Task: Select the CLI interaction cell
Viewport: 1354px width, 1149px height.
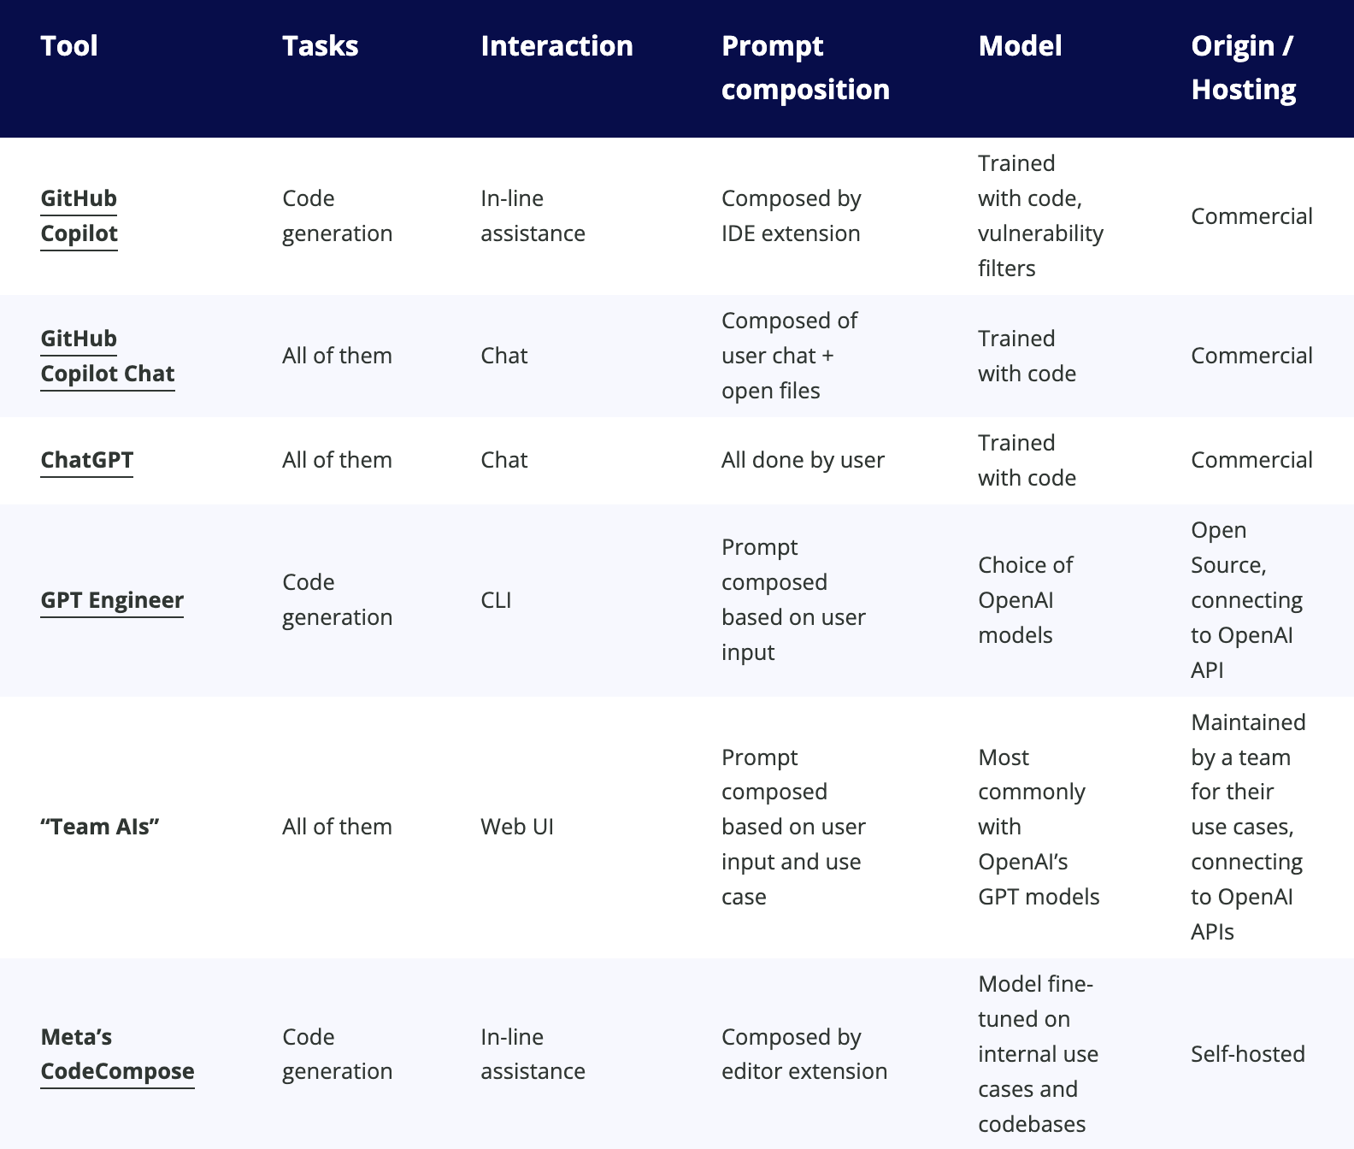Action: (496, 600)
